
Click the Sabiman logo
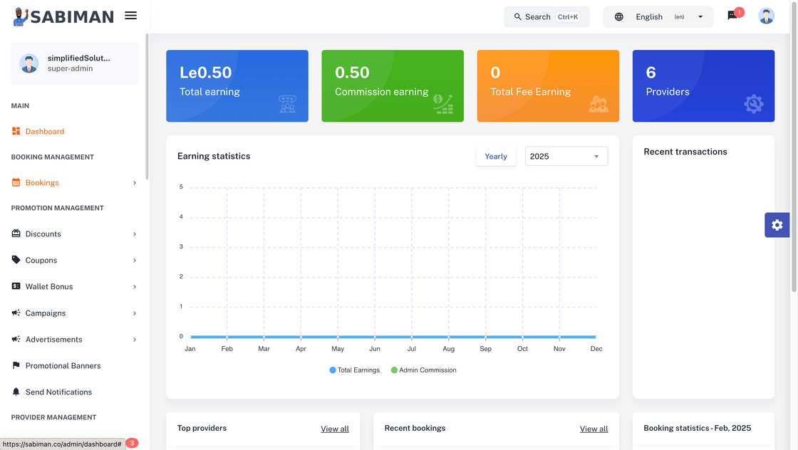(x=63, y=16)
